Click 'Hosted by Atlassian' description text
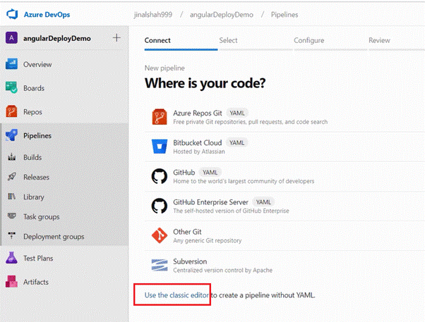 click(199, 151)
